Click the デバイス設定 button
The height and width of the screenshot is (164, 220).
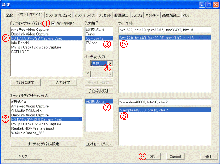tap(25, 82)
